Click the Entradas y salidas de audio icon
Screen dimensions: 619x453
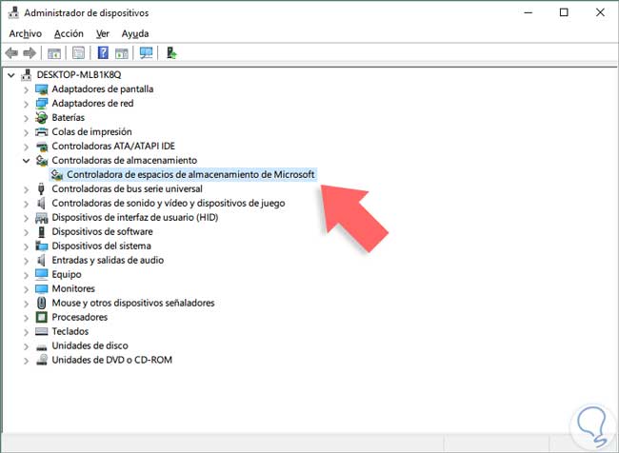42,260
